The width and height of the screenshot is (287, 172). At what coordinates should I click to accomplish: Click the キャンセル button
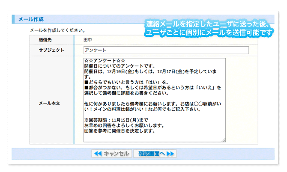point(112,154)
